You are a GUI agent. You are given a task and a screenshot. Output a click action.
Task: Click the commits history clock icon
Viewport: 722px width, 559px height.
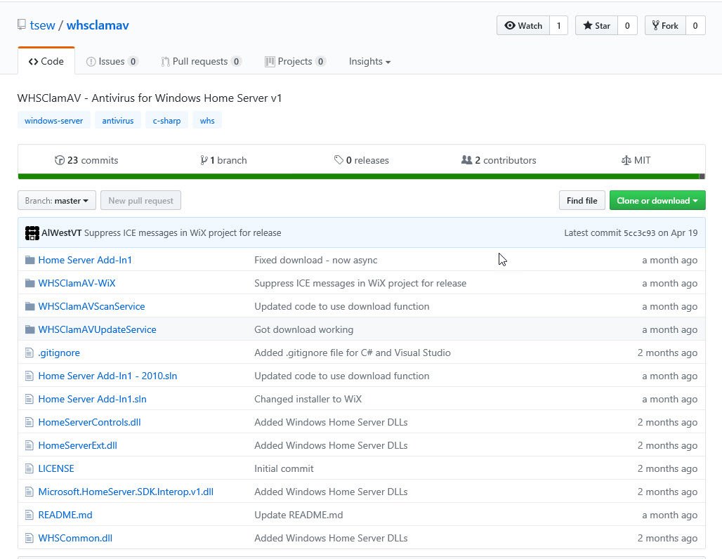(x=60, y=160)
